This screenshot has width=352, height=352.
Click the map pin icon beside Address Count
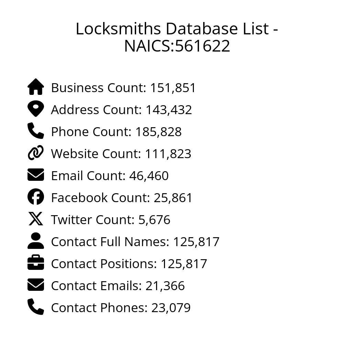(x=36, y=109)
